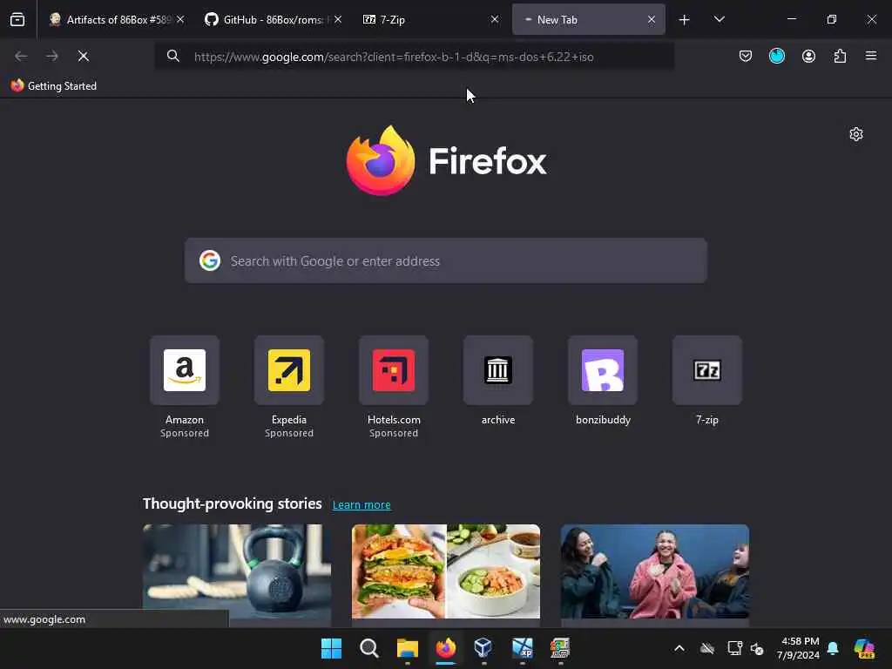Open the clock showing 4:58 PM

(x=799, y=648)
